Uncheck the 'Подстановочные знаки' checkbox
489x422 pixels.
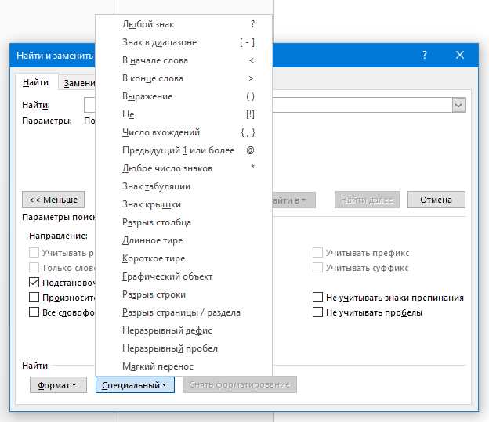(34, 282)
